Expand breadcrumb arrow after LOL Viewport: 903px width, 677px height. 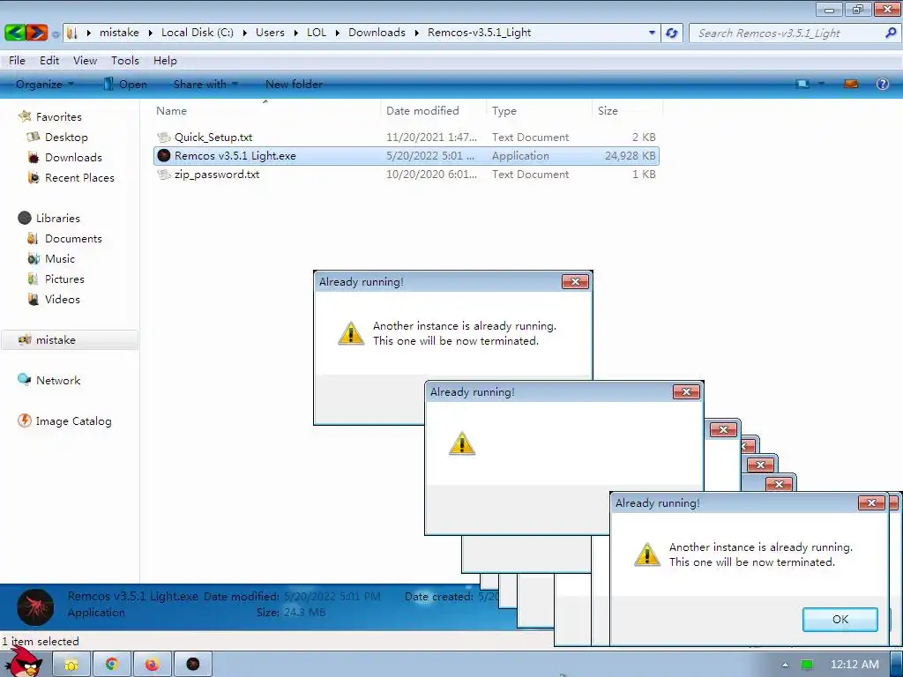(338, 33)
